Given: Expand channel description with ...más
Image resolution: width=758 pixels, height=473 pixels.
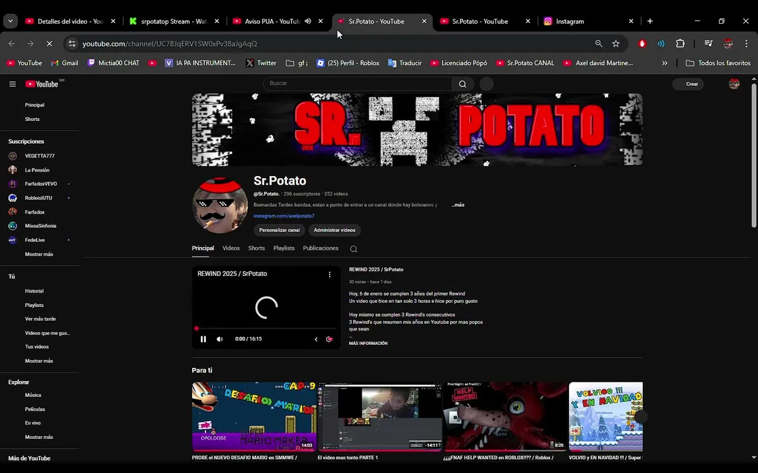Looking at the screenshot, I should [x=458, y=205].
